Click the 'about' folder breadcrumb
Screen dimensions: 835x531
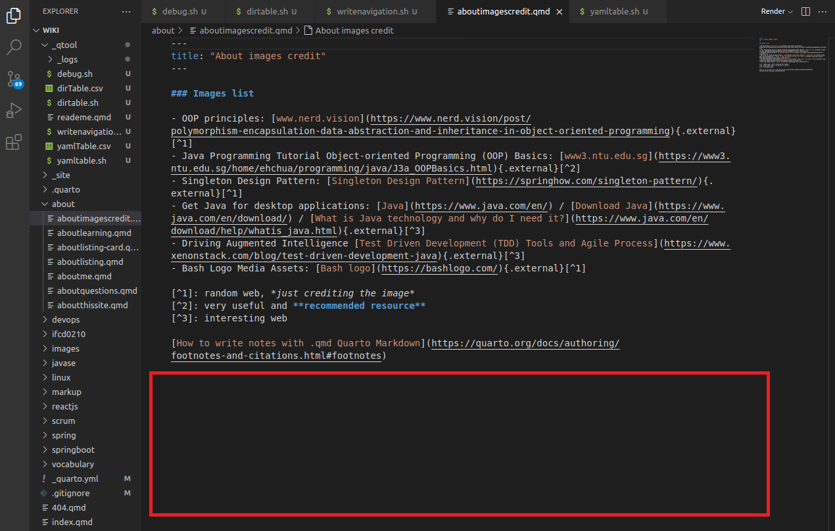pos(163,30)
